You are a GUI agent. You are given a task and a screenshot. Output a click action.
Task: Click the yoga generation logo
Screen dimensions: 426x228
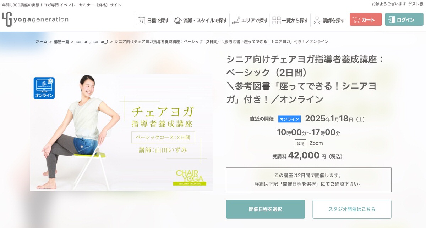pyautogui.click(x=35, y=19)
